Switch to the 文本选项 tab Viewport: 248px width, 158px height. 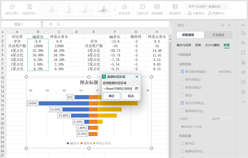[x=218, y=35]
